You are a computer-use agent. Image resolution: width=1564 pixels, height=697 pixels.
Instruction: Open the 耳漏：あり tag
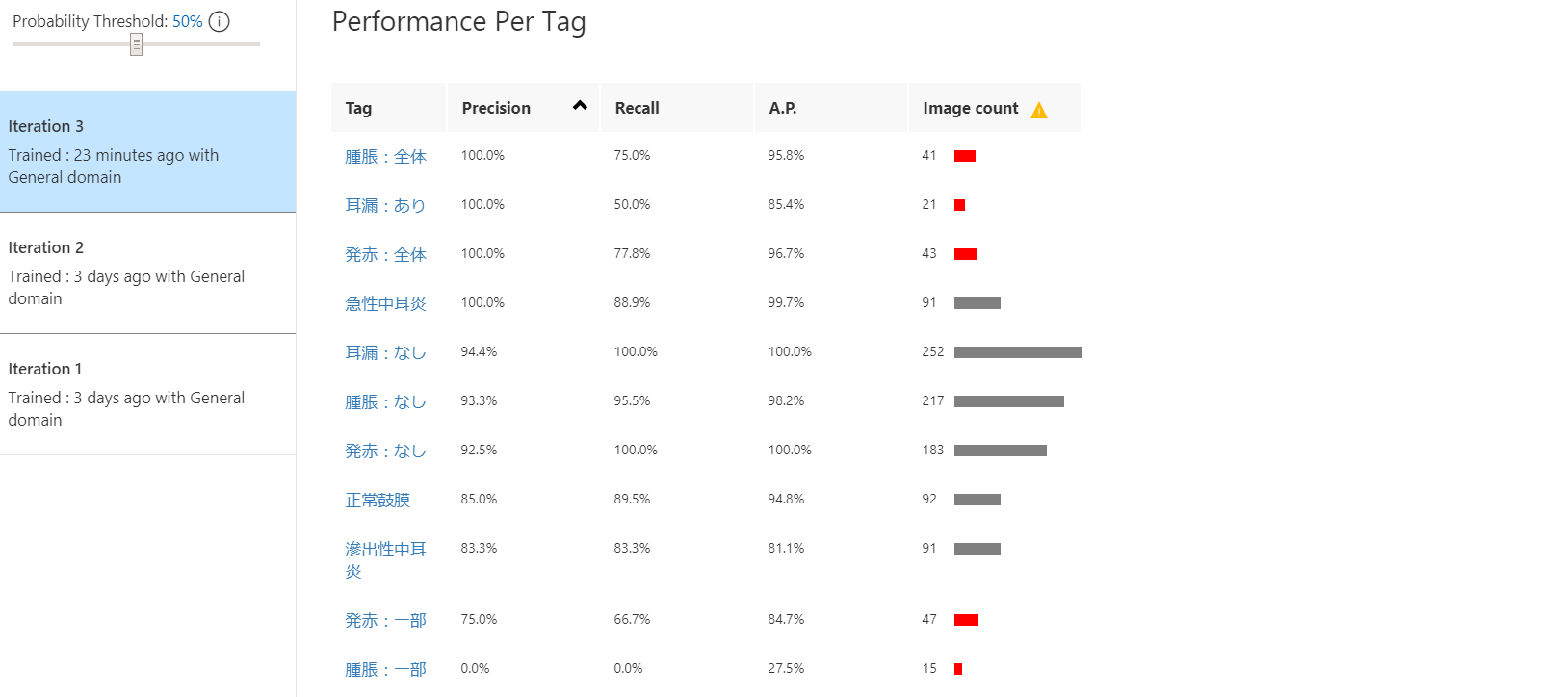click(x=385, y=205)
